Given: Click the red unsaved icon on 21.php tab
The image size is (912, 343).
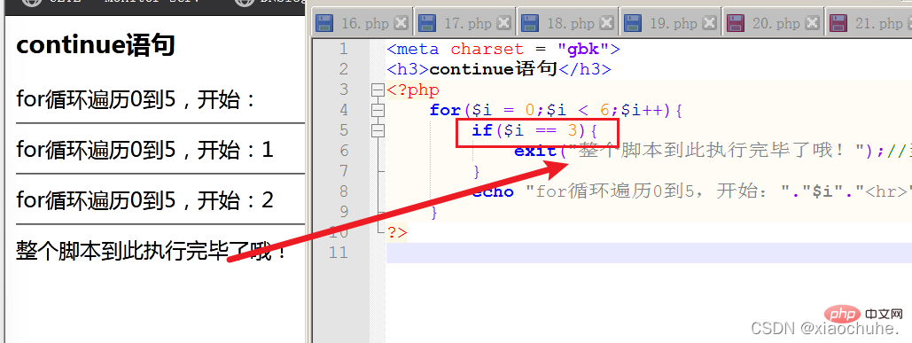Looking at the screenshot, I should [838, 23].
